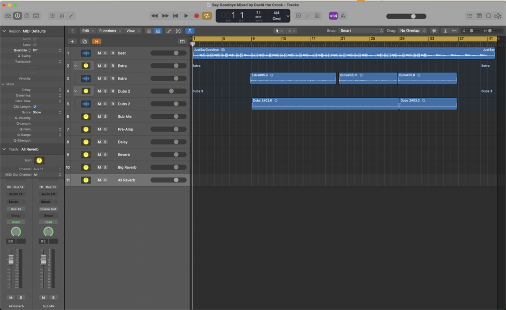Click the red Record button
The image size is (506, 310).
[x=196, y=16]
